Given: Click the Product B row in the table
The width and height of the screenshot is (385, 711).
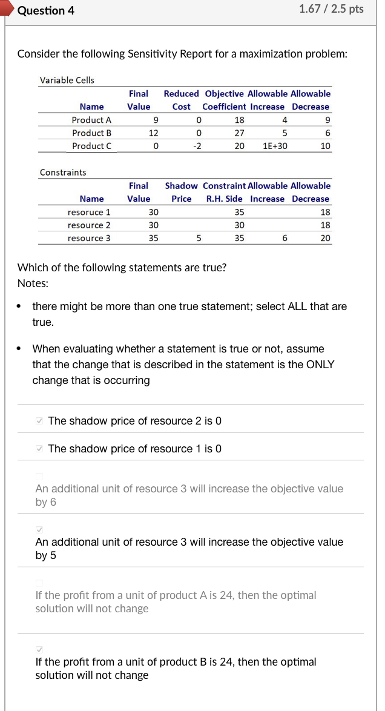Looking at the screenshot, I should [91, 133].
